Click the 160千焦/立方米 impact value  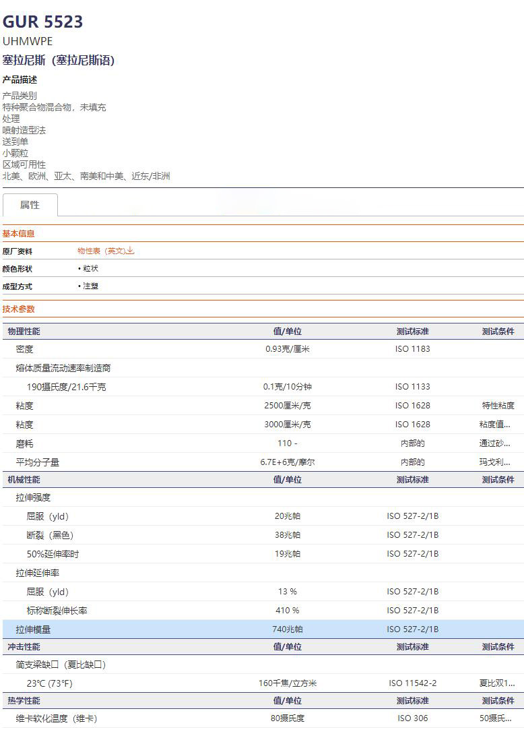288,683
